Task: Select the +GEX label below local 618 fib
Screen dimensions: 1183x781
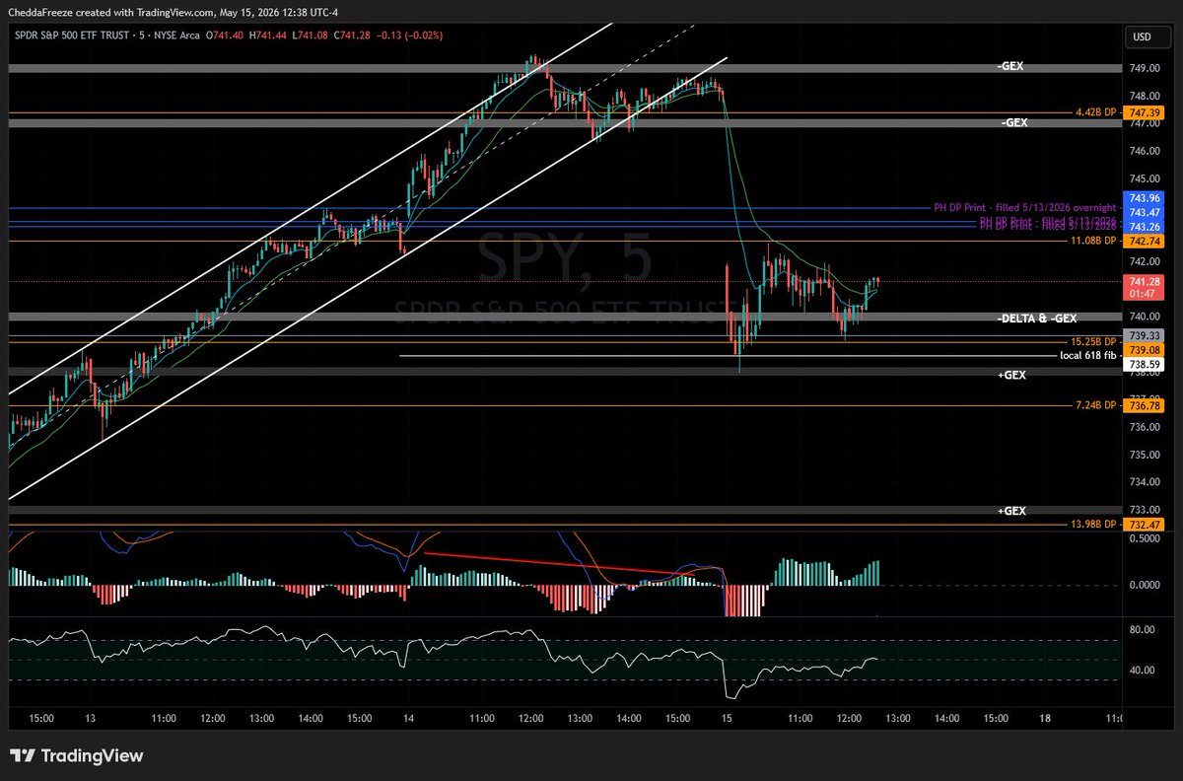Action: 1011,375
